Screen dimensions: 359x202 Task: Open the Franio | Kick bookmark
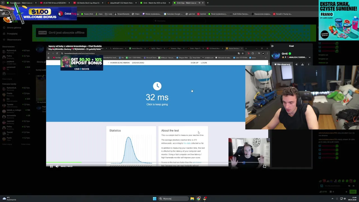coord(87,14)
